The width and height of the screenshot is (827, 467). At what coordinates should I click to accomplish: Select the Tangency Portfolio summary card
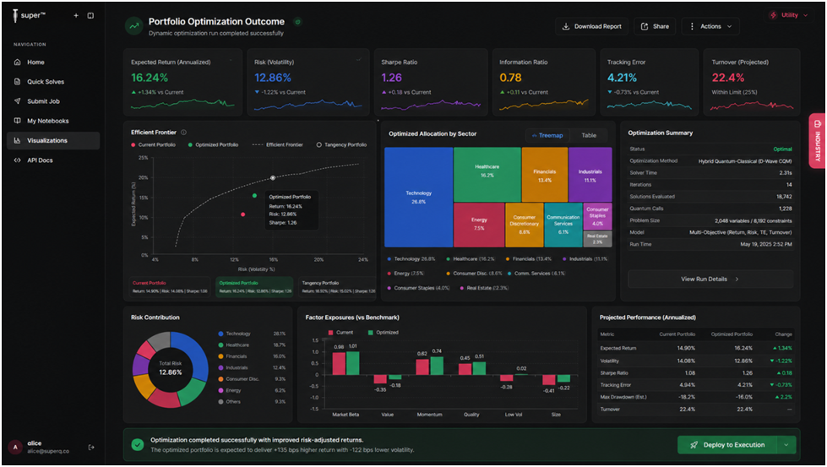[338, 287]
